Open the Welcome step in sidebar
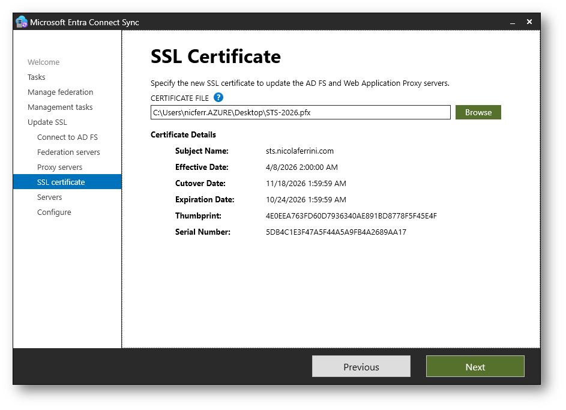 tap(43, 62)
